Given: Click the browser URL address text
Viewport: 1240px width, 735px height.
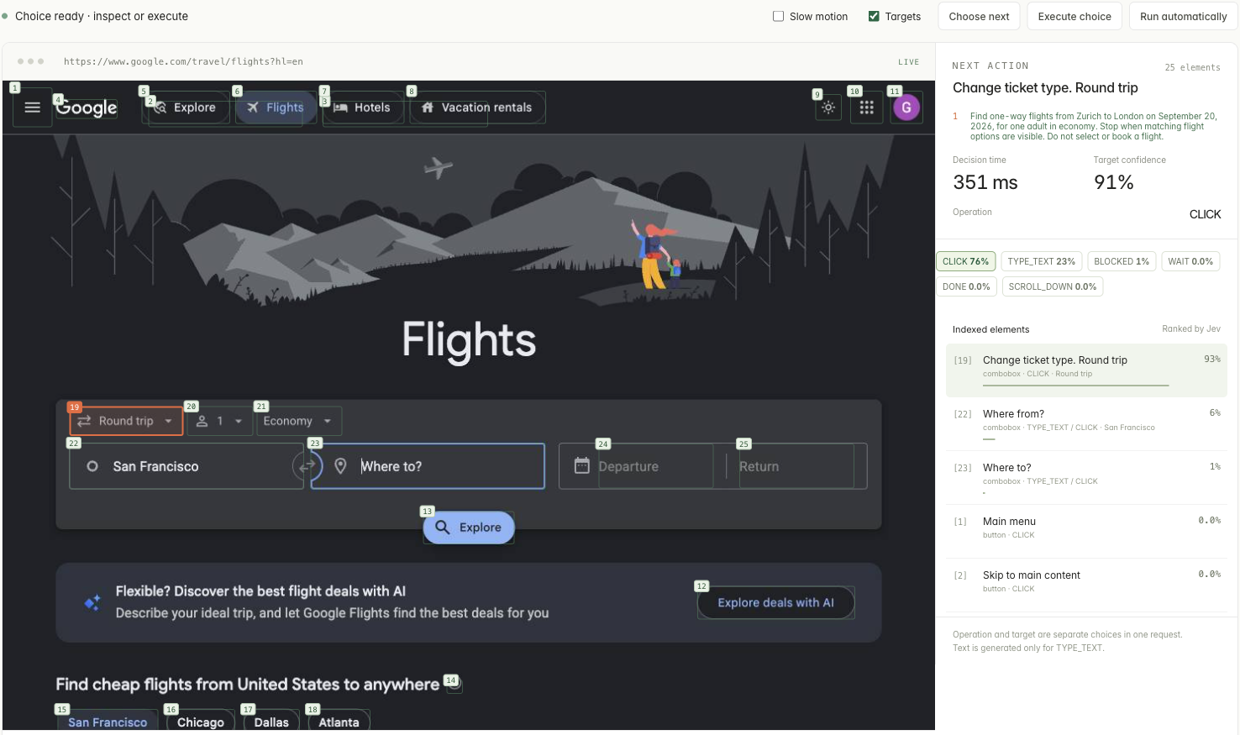Looking at the screenshot, I should pos(183,61).
